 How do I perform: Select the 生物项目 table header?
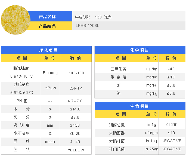click(x=139, y=106)
